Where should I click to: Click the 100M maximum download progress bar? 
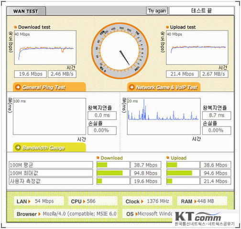pyautogui.click(x=113, y=173)
